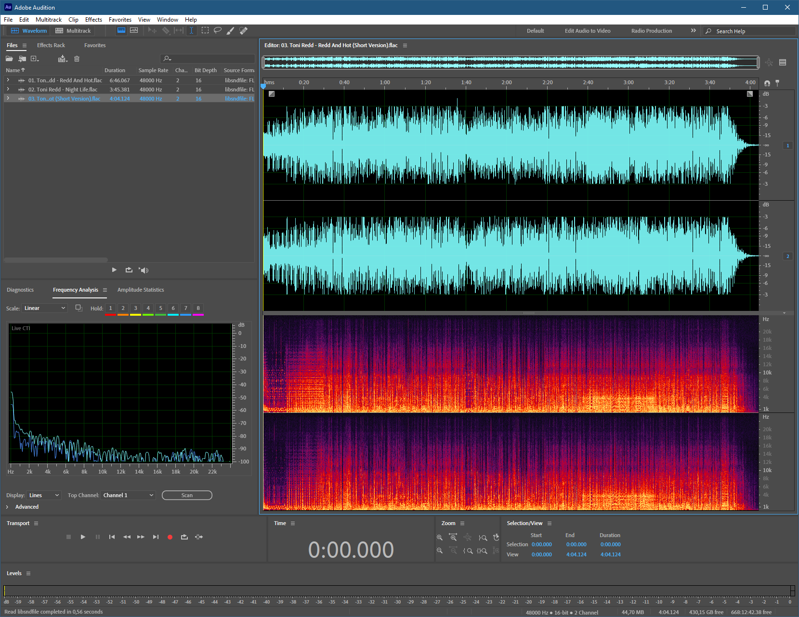Viewport: 799px width, 617px height.
Task: Click the Files panel search field
Action: coord(208,59)
